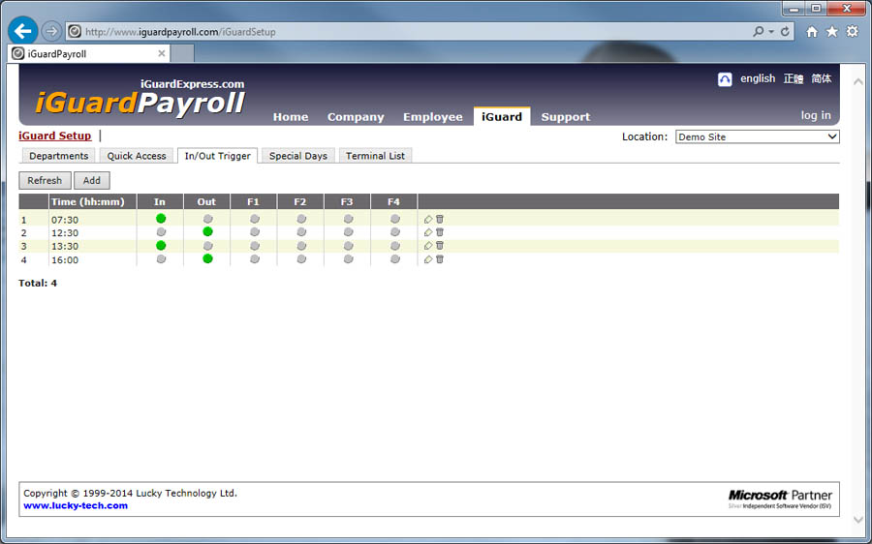872x544 pixels.
Task: Switch to the Quick Access tab
Action: (137, 156)
